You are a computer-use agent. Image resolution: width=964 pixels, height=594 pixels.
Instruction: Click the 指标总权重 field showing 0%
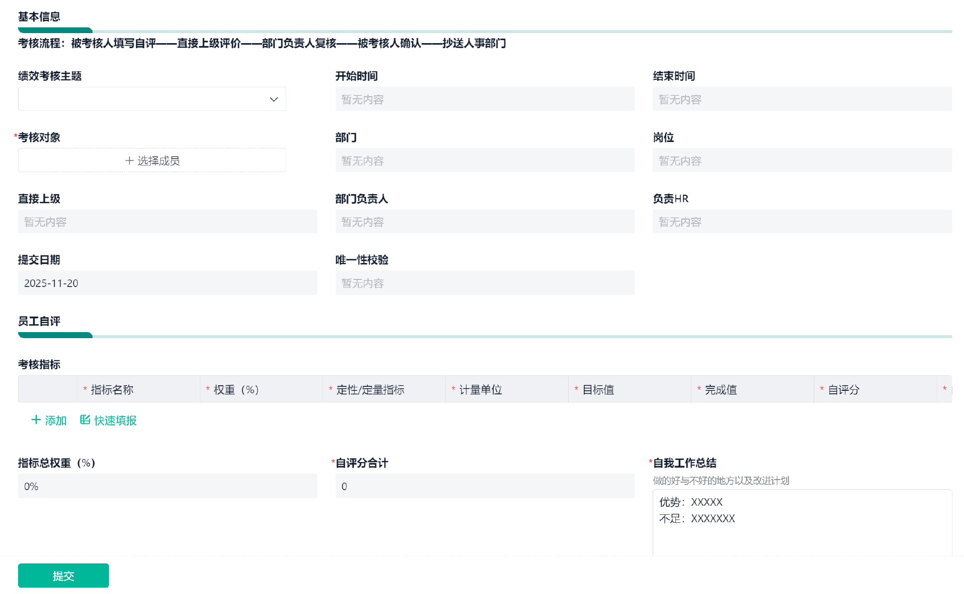[x=167, y=486]
